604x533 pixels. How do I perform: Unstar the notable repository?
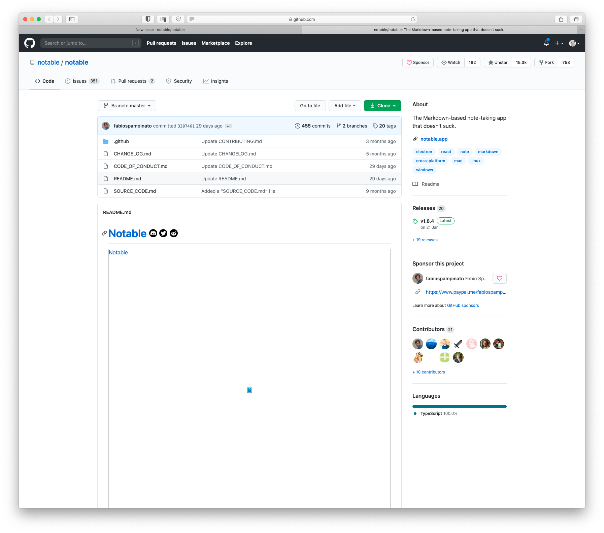click(498, 63)
